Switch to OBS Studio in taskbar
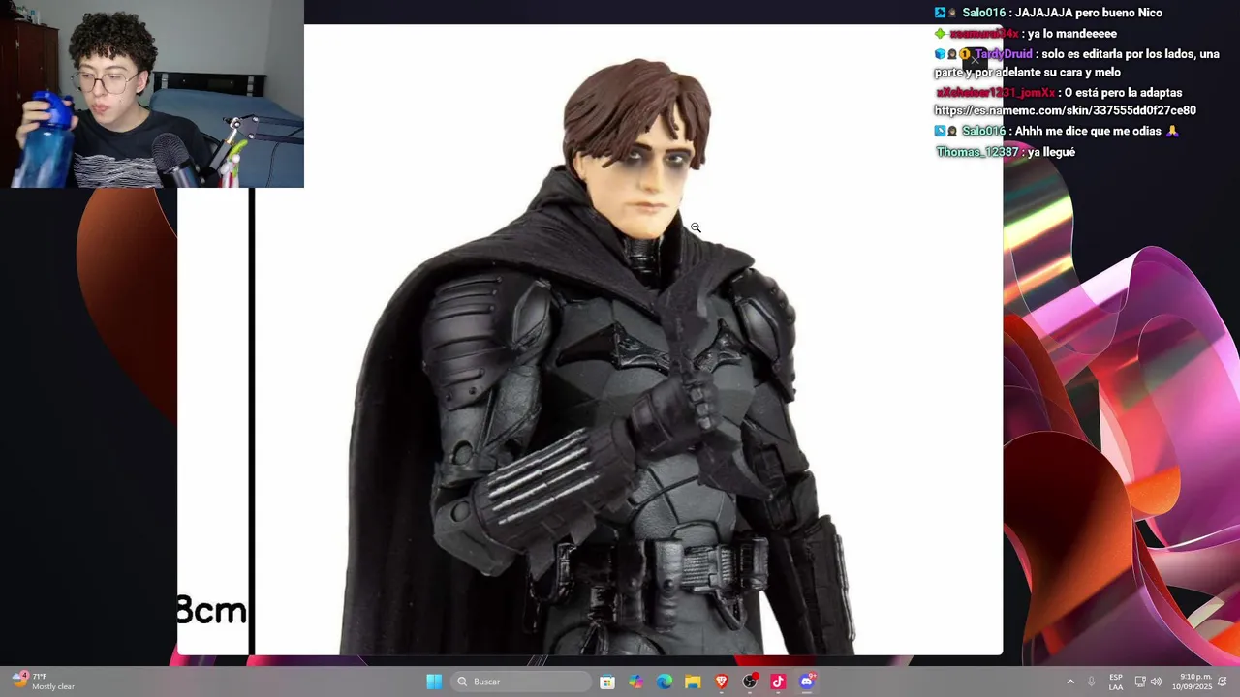Screen dimensions: 1240x697 coord(750,682)
